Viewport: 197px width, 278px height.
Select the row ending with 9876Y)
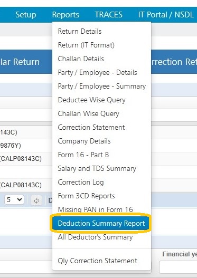click(x=26, y=146)
